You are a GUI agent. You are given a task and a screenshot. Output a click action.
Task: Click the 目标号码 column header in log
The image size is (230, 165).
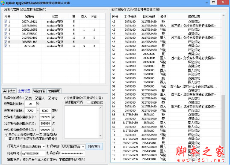point(149,16)
